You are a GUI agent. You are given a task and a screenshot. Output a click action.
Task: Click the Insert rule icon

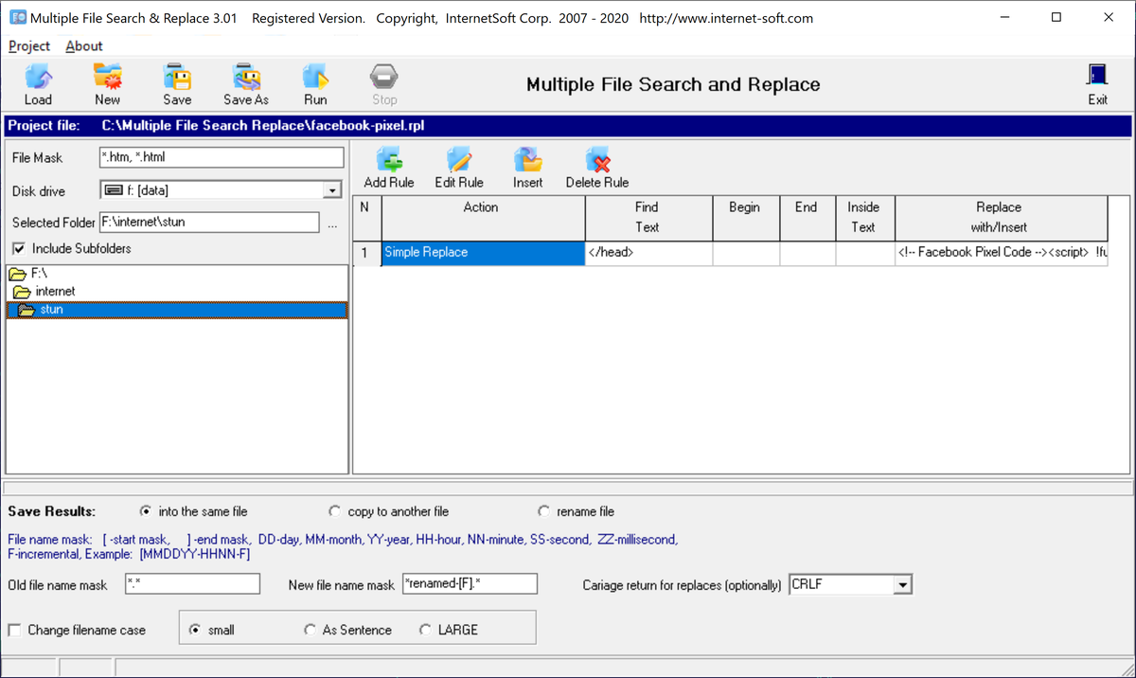click(527, 166)
